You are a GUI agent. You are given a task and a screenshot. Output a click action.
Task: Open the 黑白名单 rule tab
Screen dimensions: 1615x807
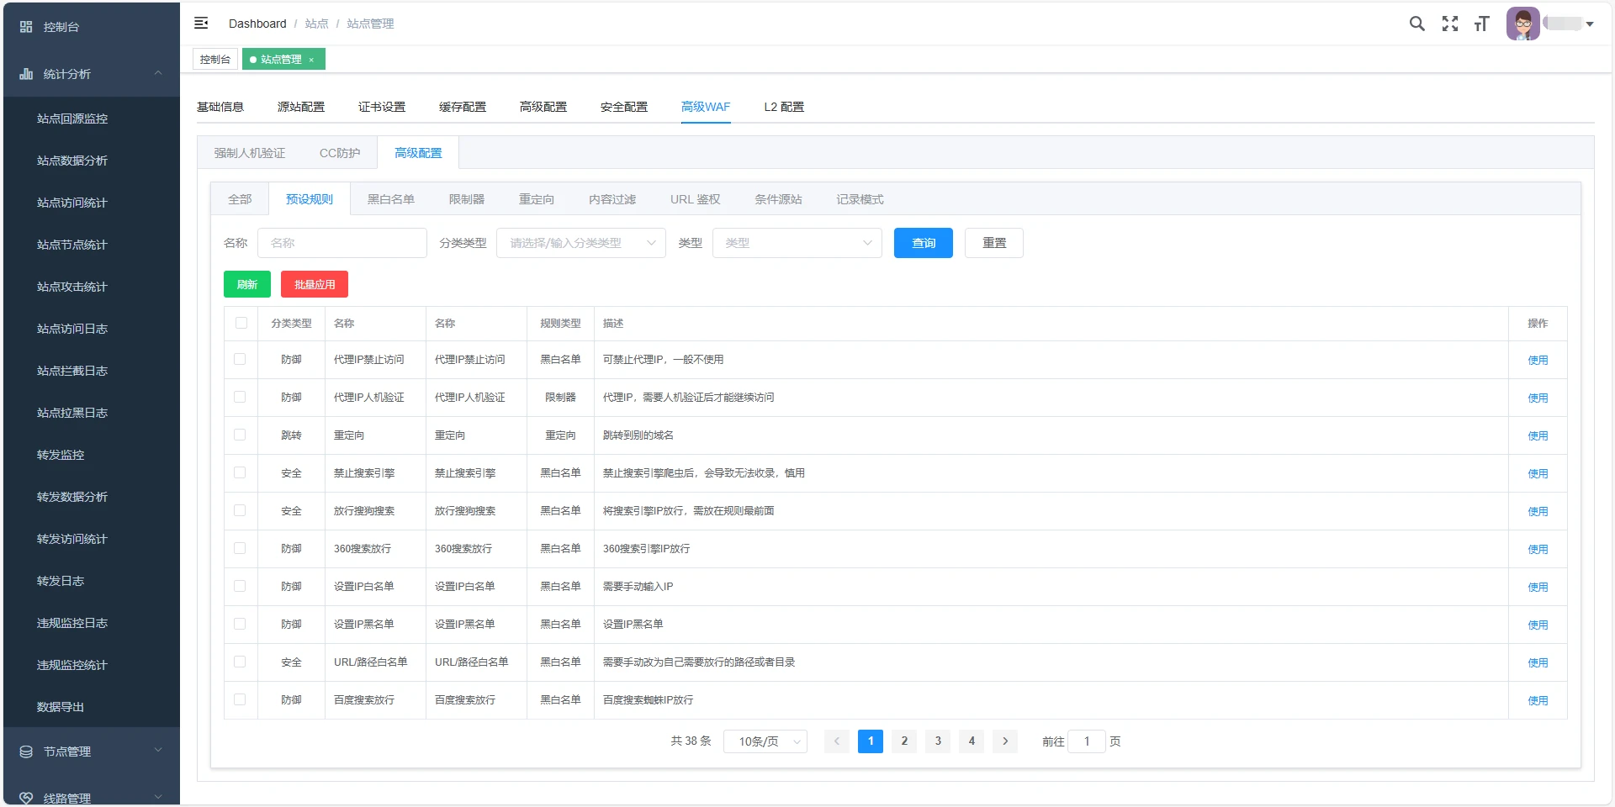pyautogui.click(x=391, y=199)
